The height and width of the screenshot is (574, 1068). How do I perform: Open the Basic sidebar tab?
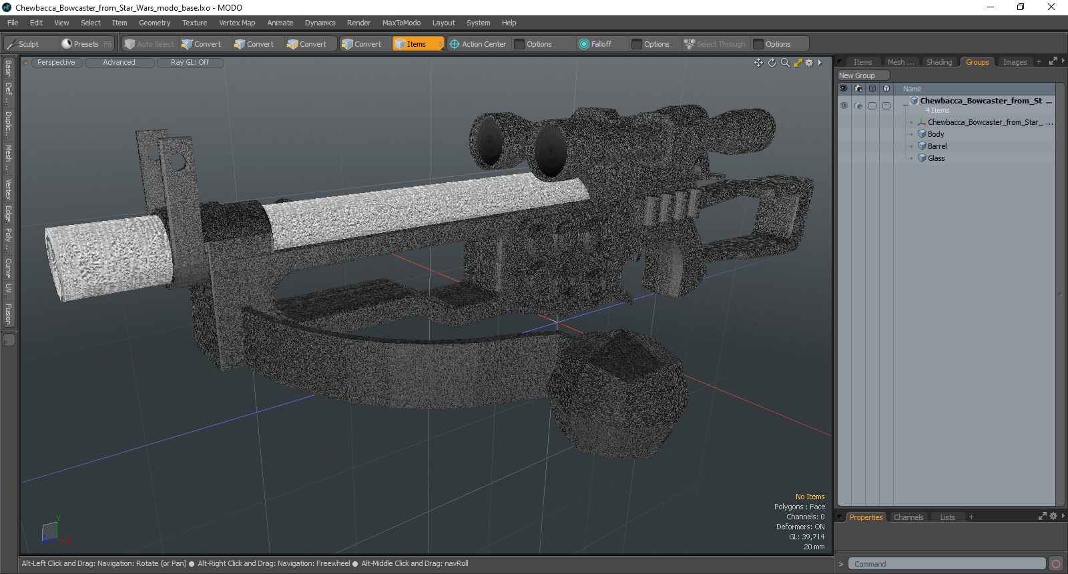tap(8, 68)
